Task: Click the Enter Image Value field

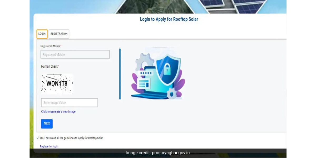Action: [70, 103]
